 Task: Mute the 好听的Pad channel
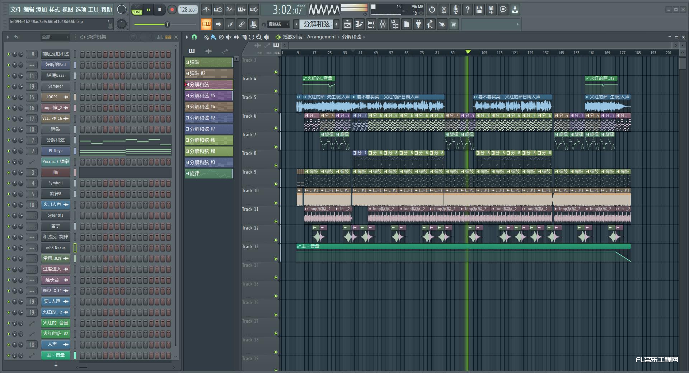click(9, 65)
